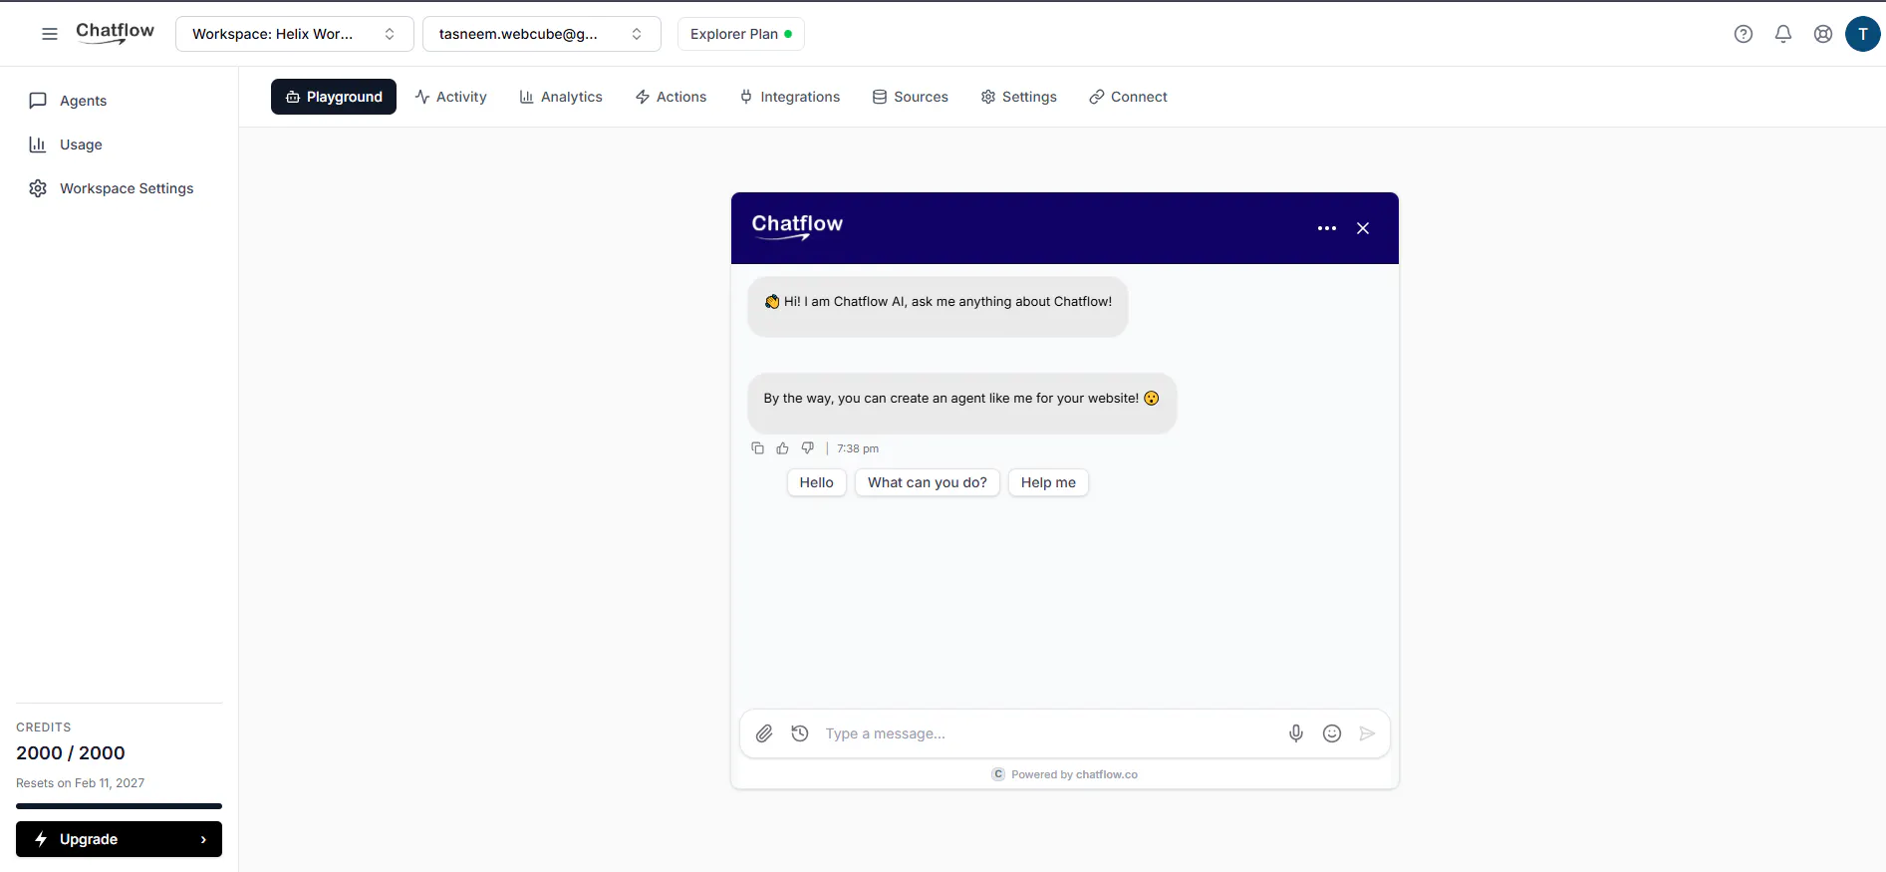Choose the What can you do? chip
This screenshot has height=872, width=1886.
(928, 482)
